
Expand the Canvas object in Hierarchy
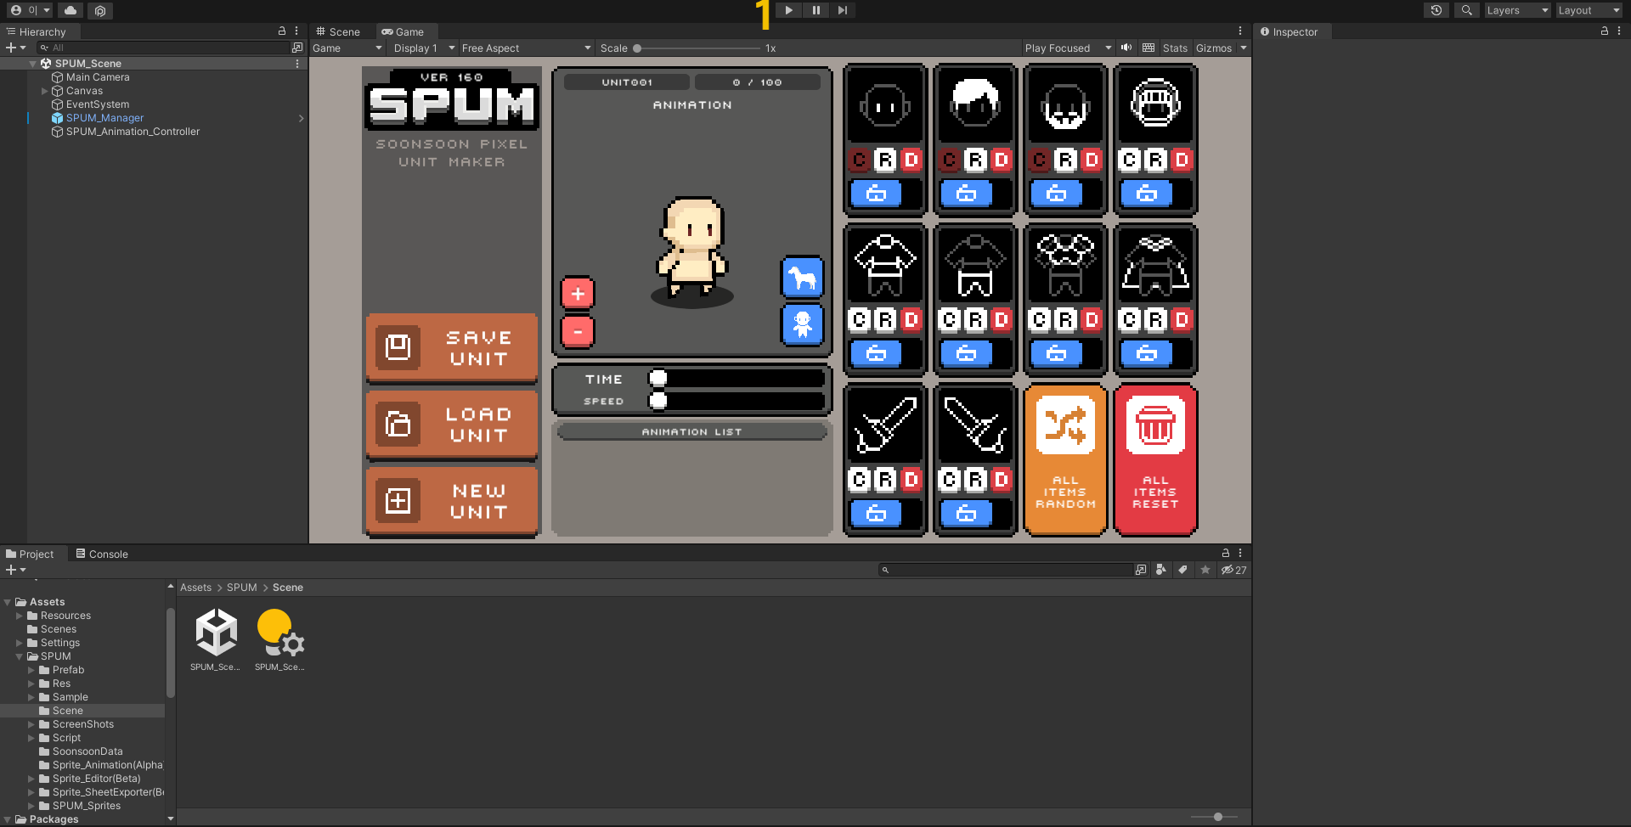click(45, 91)
